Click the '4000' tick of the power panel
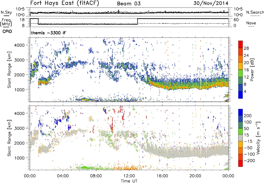This screenshot has height=183, width=264. pyautogui.click(x=19, y=45)
